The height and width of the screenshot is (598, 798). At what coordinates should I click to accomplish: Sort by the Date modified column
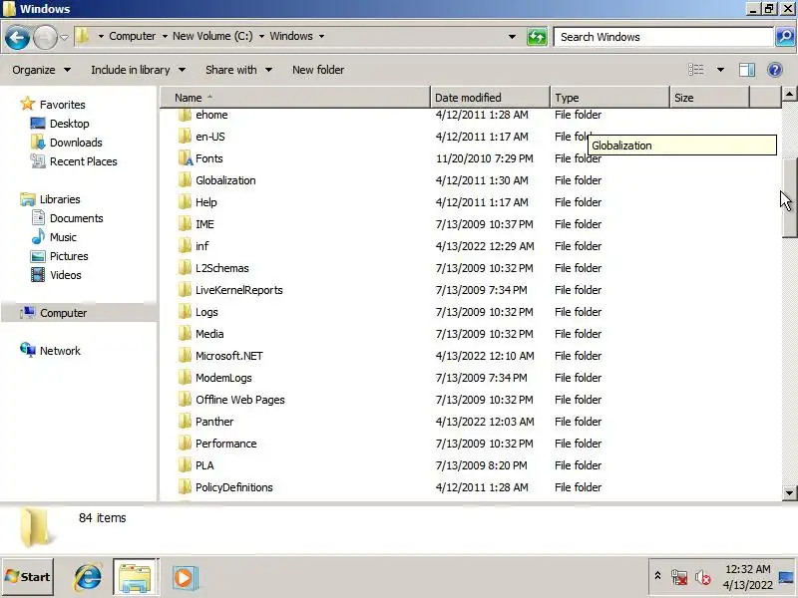point(490,97)
